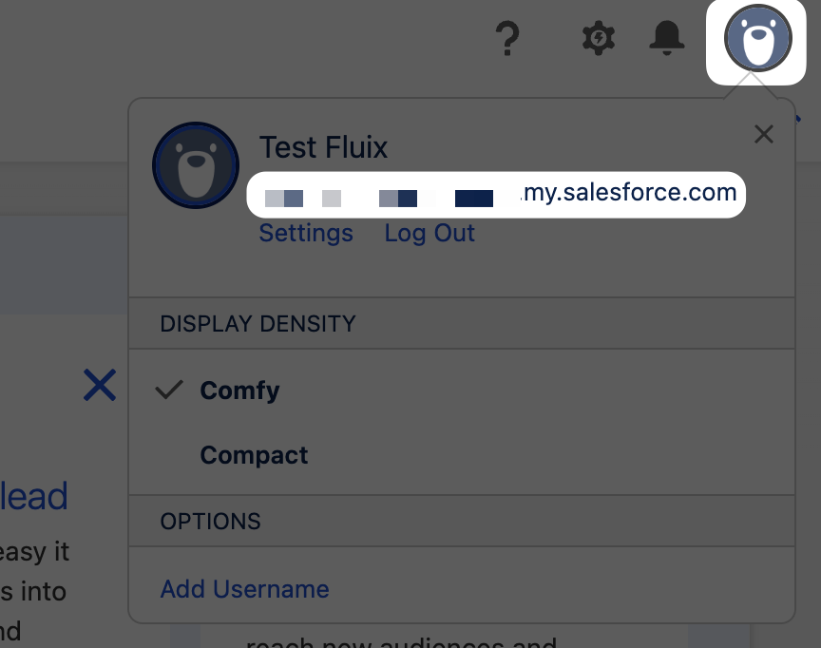Open the blue 'lead' heading link

click(34, 496)
